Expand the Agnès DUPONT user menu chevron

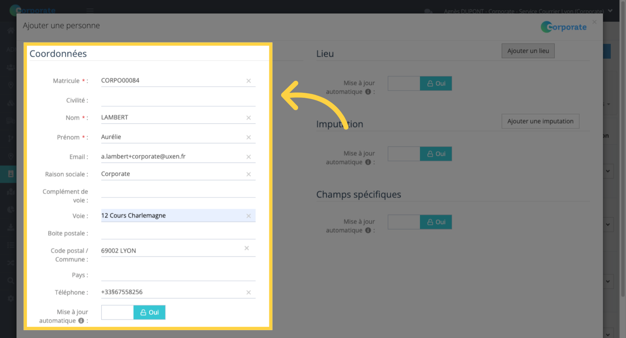610,11
